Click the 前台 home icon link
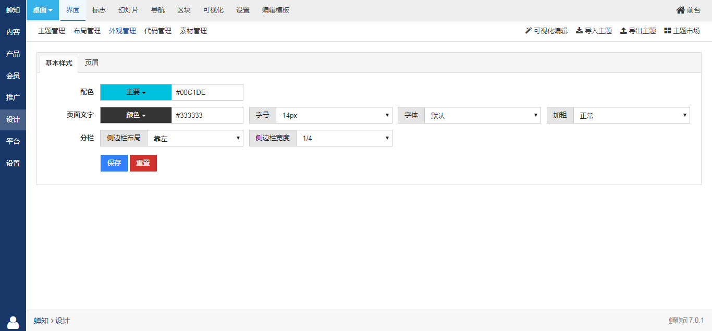 coord(688,10)
